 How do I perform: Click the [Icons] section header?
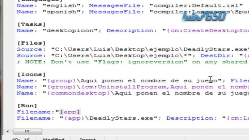tap(32, 74)
